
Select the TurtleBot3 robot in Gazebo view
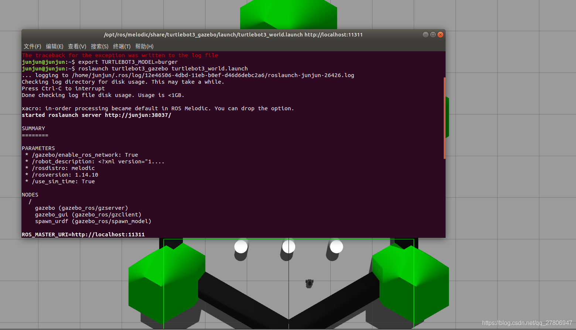point(309,283)
